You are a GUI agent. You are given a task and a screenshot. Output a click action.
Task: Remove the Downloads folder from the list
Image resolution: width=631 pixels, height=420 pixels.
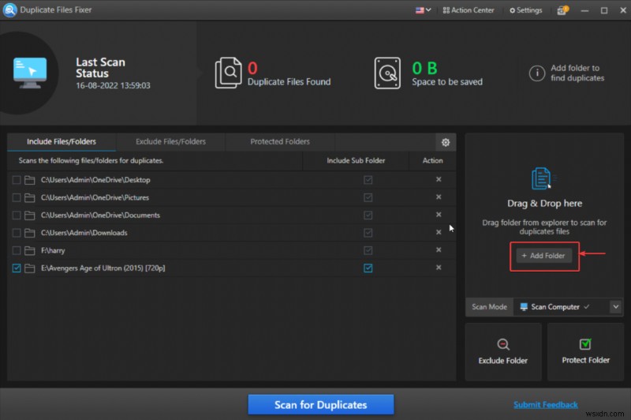tap(439, 233)
